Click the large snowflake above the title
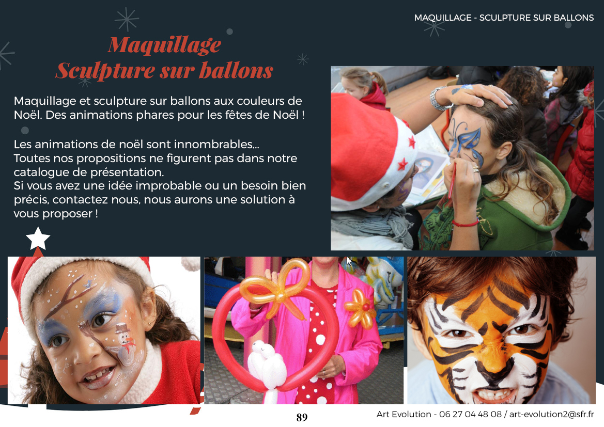 click(127, 19)
